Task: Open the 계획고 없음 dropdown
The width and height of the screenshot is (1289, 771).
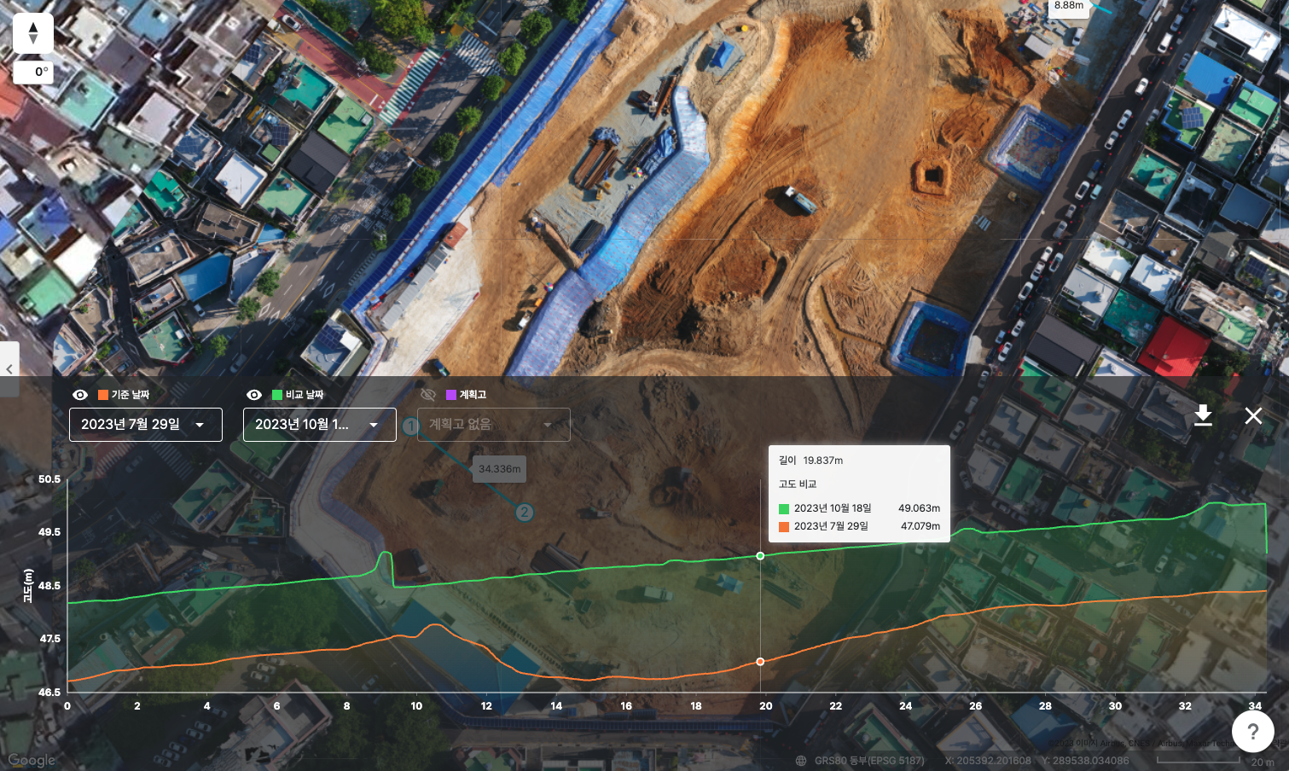Action: pos(493,425)
